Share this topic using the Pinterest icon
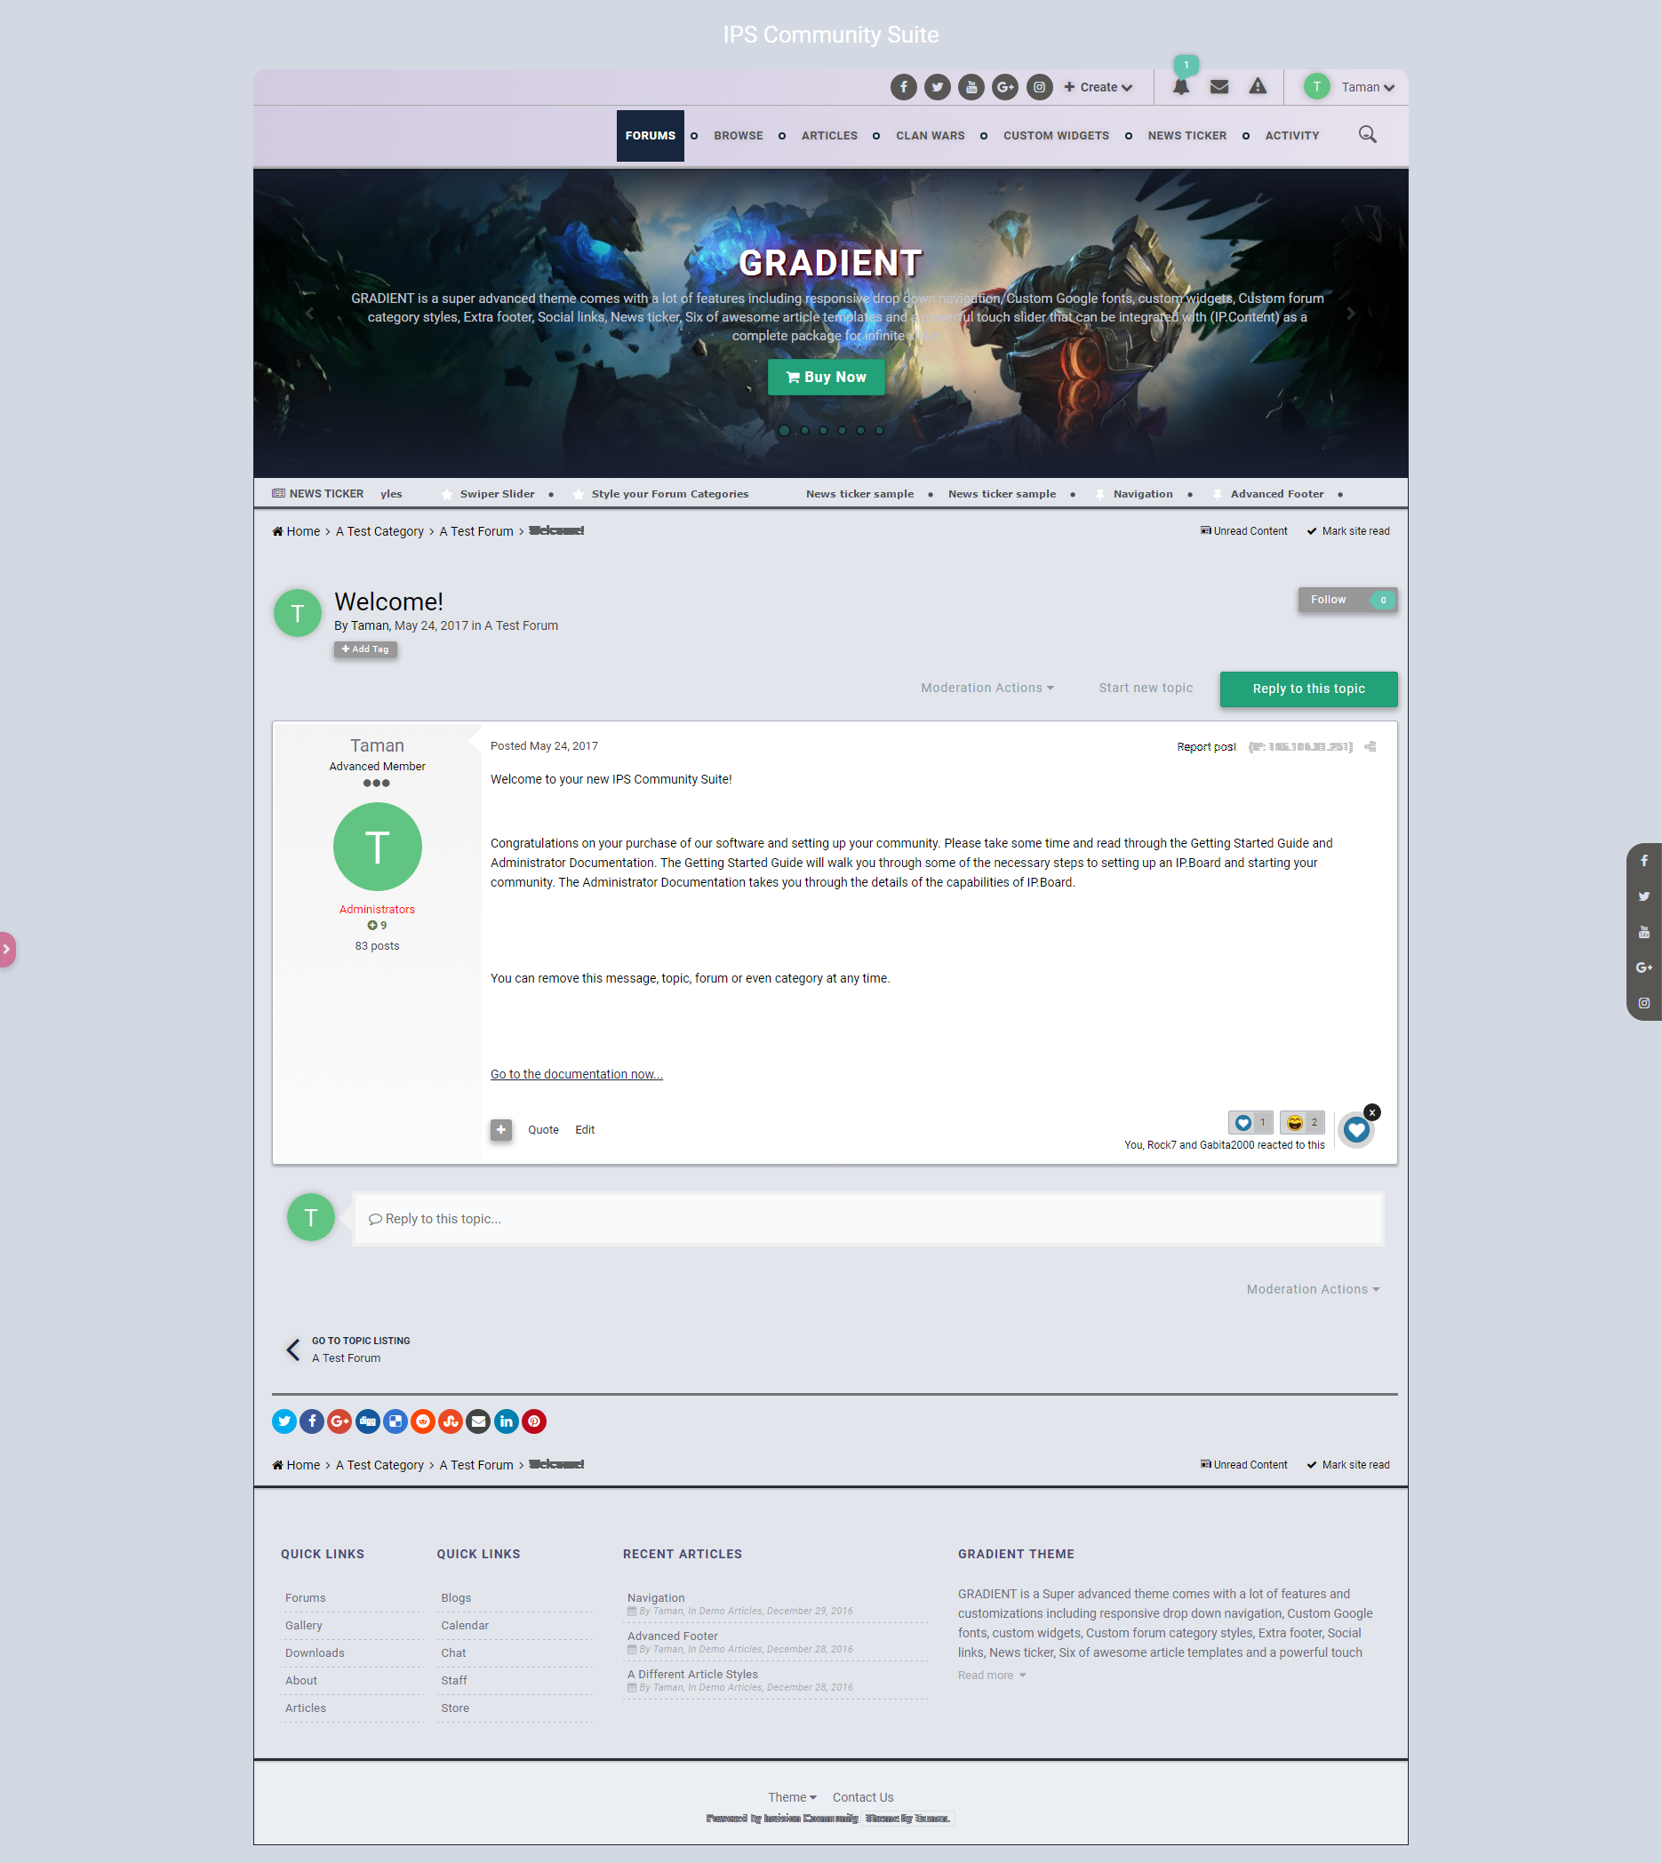This screenshot has width=1662, height=1863. [x=533, y=1421]
